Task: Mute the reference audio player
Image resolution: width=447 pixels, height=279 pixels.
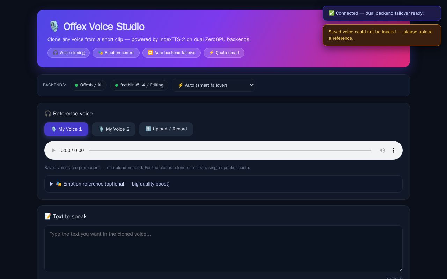Action: [x=382, y=150]
